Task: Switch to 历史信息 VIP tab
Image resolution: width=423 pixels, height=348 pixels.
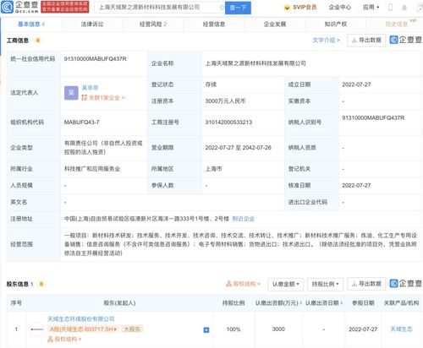Action: tap(397, 24)
